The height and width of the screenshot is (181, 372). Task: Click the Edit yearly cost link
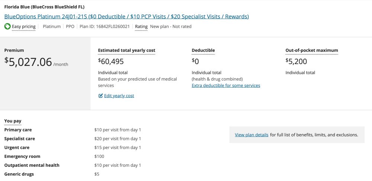(x=119, y=96)
